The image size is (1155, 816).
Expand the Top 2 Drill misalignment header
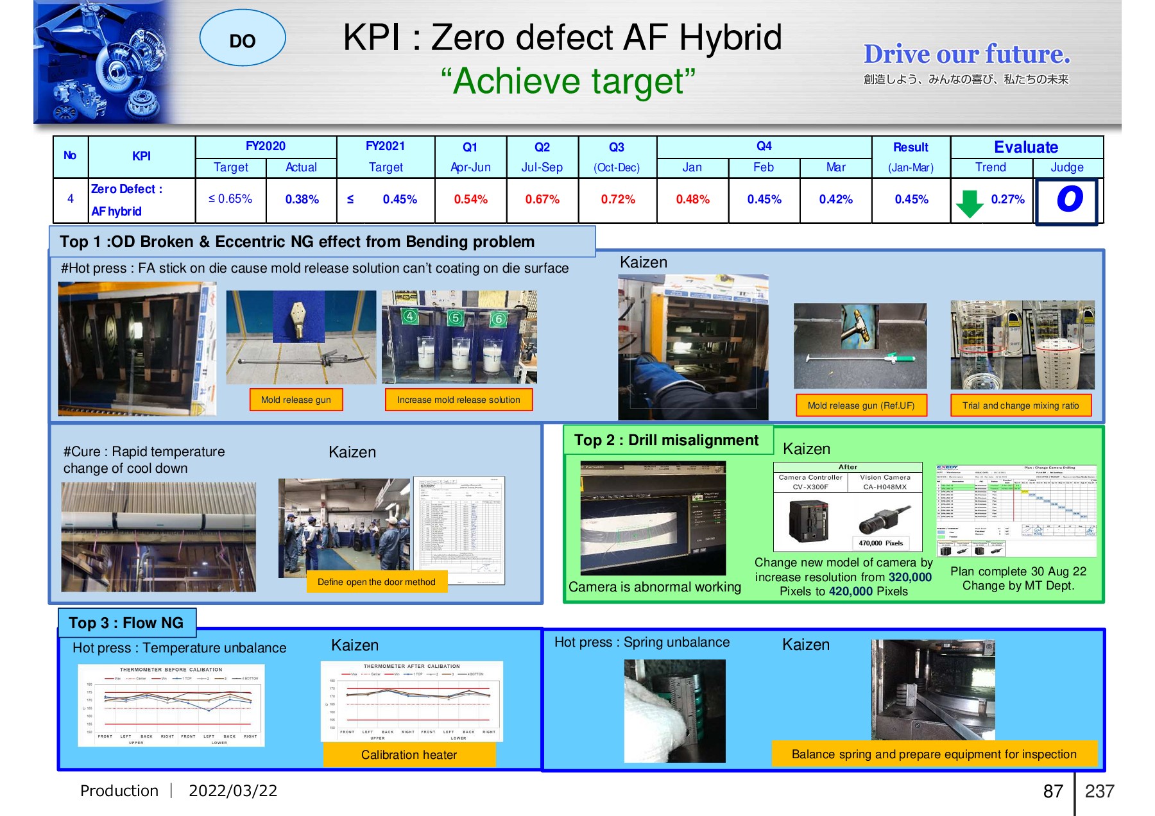point(665,440)
